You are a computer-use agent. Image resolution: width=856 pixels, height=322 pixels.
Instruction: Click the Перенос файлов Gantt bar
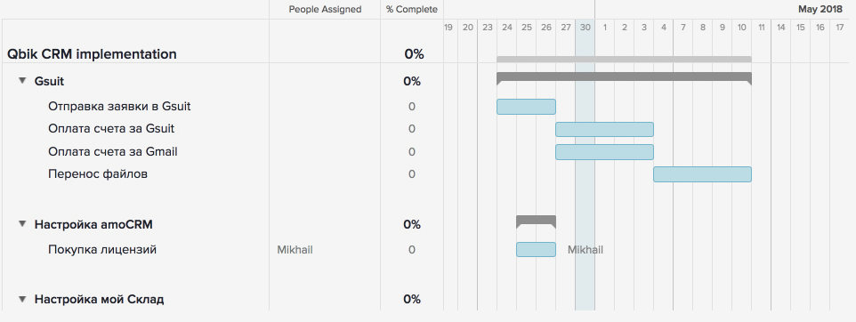coord(702,174)
